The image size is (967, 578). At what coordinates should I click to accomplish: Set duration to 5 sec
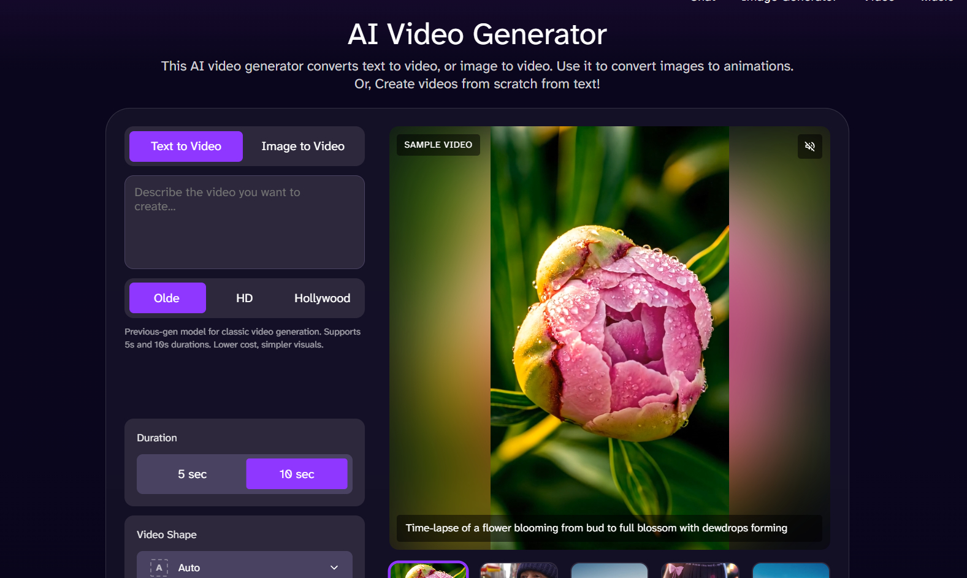pyautogui.click(x=193, y=474)
